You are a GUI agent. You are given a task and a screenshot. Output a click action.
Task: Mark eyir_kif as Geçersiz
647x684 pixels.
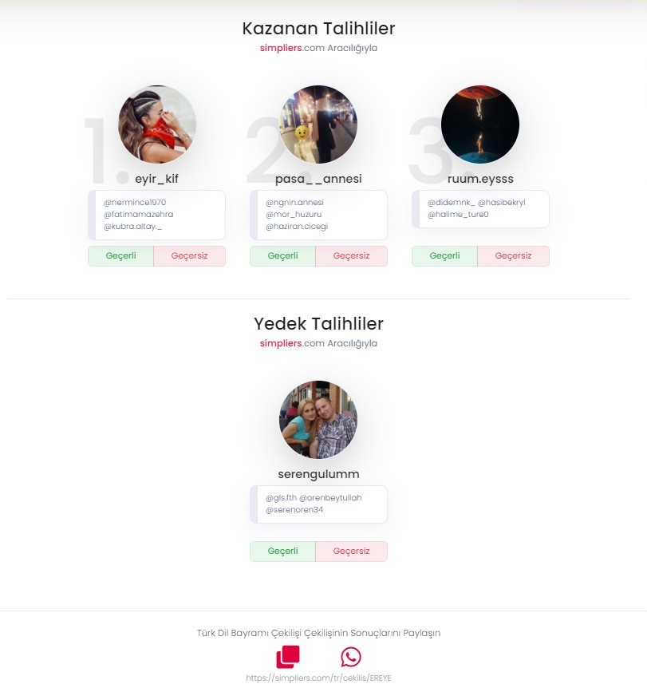189,256
